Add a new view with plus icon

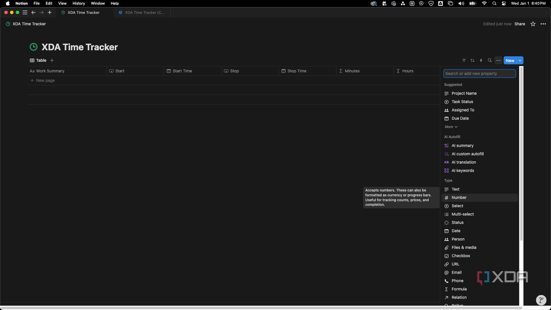[x=52, y=60]
